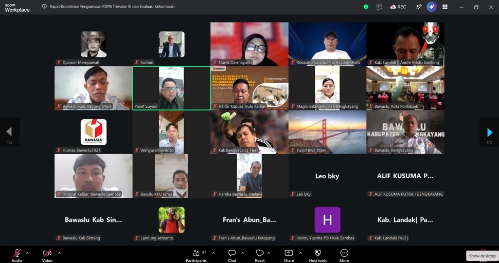Click the REC recording indicator
499x263 pixels.
[398, 7]
